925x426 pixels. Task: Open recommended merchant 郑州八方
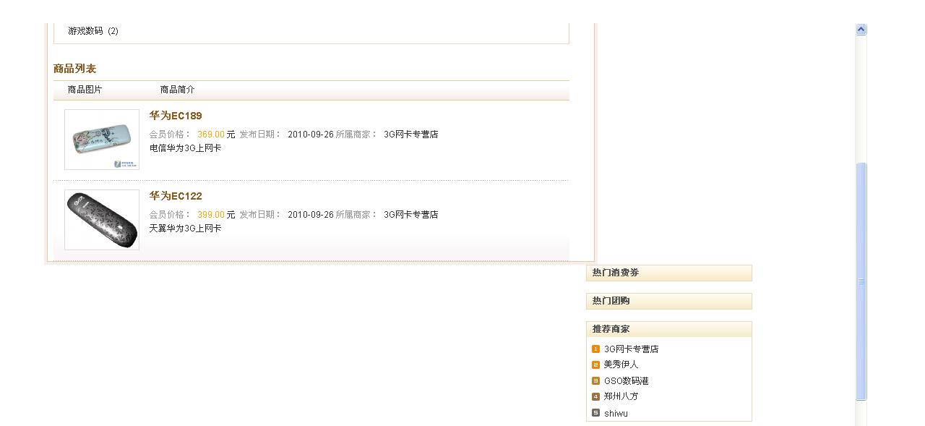621,396
